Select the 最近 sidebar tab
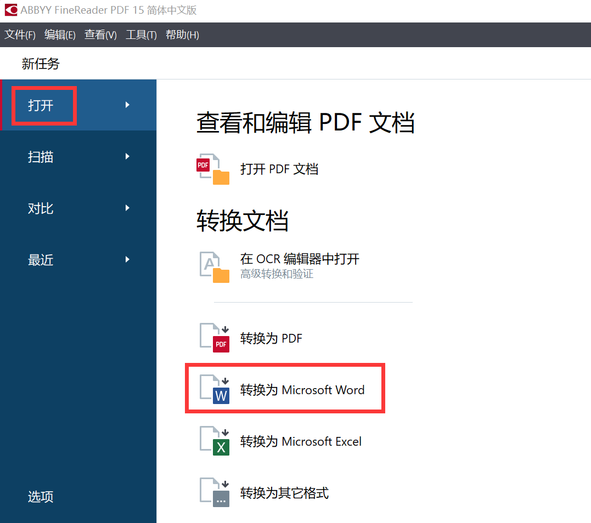 coord(78,260)
